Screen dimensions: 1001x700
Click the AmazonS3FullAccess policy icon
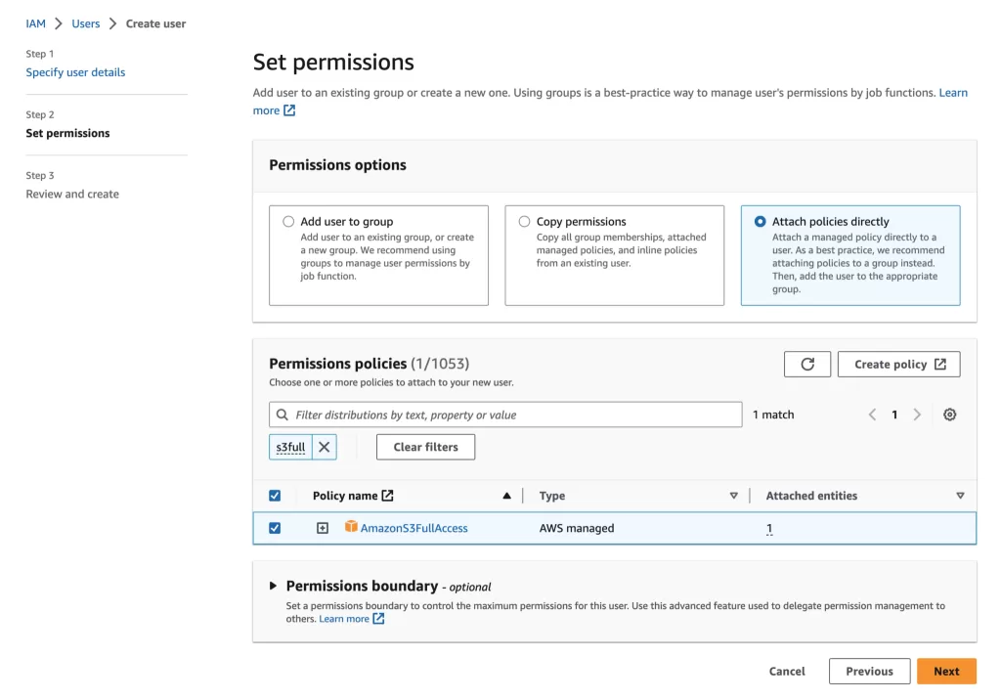coord(350,527)
